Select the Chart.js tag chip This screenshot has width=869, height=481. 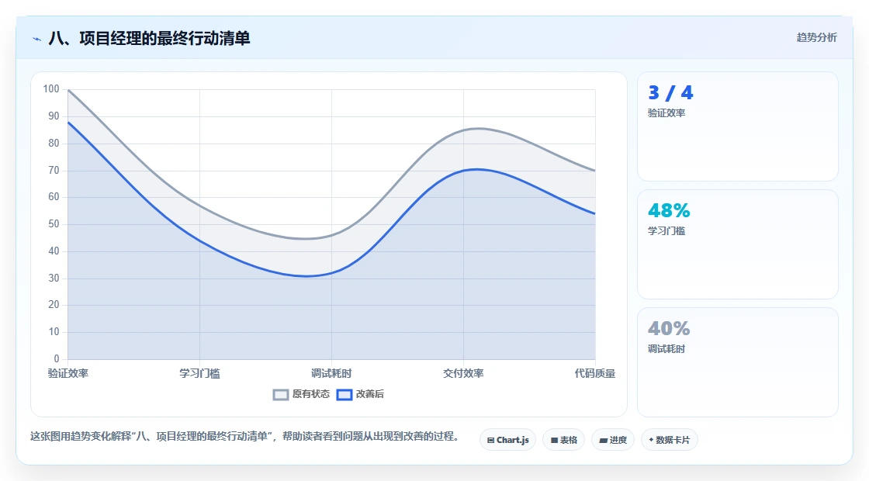click(x=507, y=440)
